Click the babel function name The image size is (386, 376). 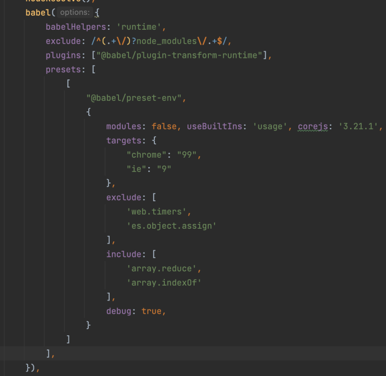38,13
